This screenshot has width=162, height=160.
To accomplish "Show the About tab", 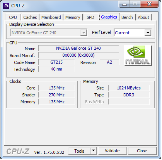I will click(x=143, y=17).
